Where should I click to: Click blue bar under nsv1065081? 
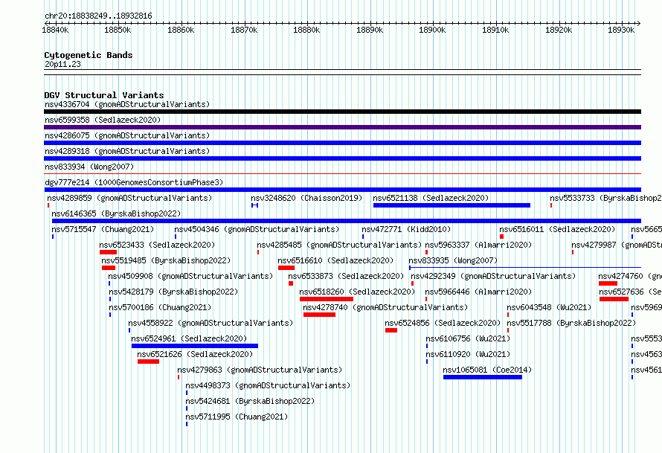(x=483, y=377)
